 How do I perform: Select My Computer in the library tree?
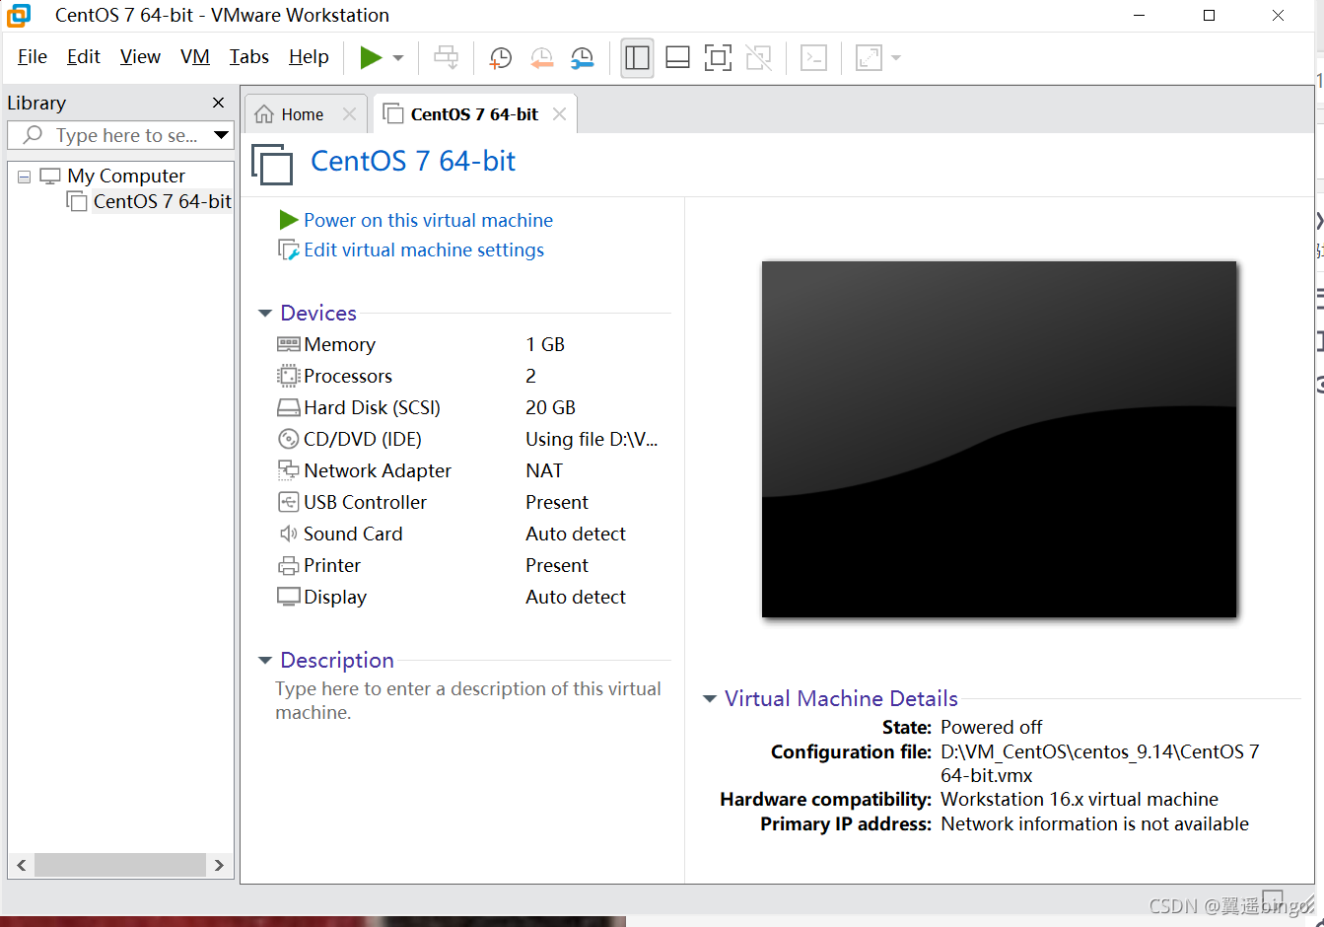coord(126,177)
